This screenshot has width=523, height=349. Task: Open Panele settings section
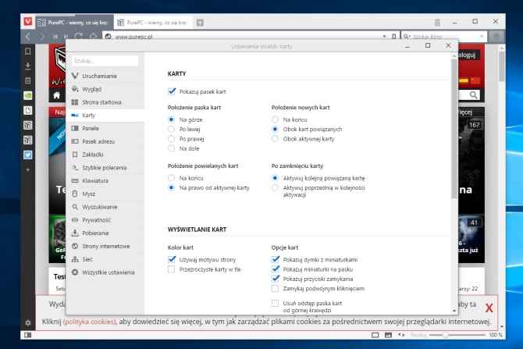pos(105,129)
